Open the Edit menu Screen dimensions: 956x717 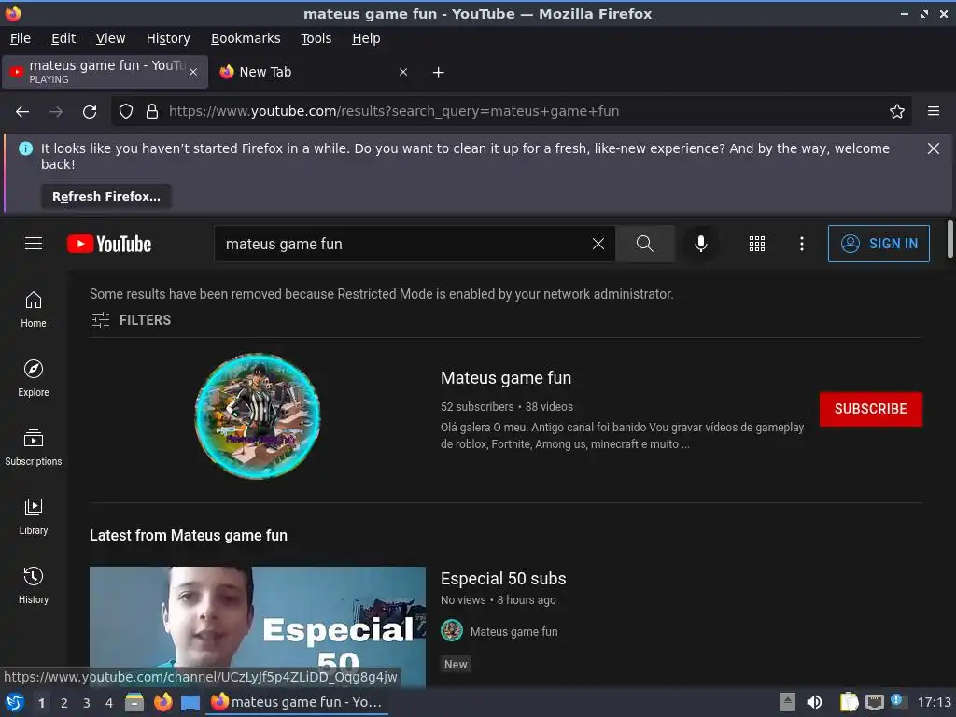tap(63, 38)
